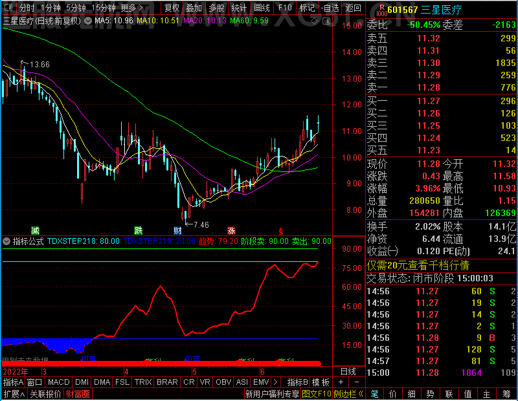Expand the 扩展 panel
The height and width of the screenshot is (401, 518).
click(x=14, y=394)
